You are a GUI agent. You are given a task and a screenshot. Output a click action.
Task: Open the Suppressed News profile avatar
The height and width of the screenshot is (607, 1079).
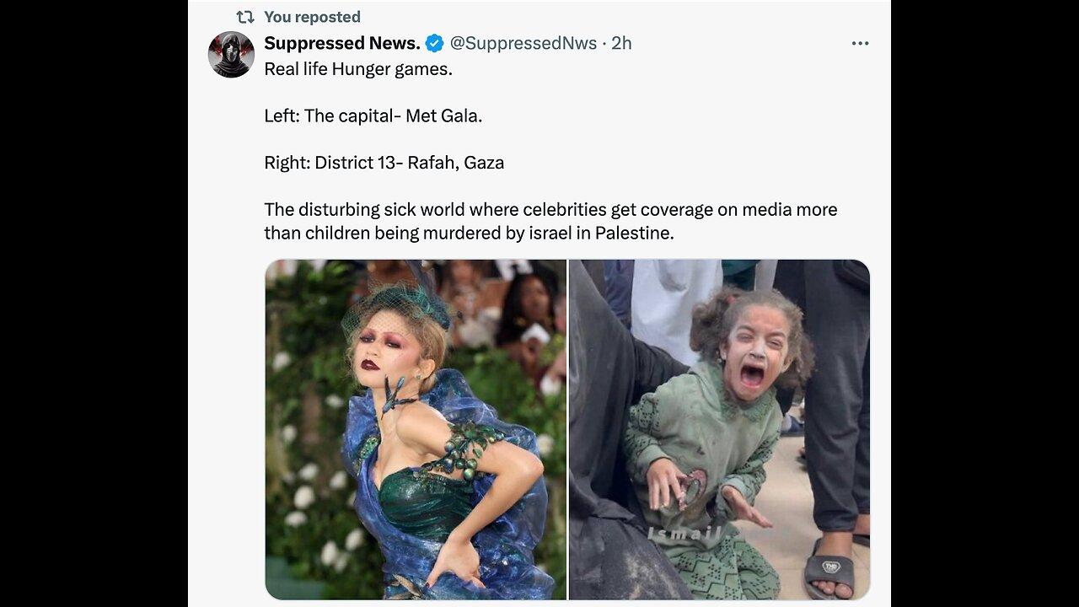click(231, 55)
